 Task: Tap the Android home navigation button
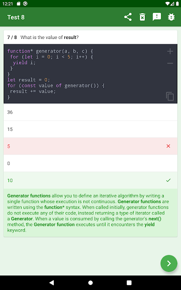tap(90, 283)
